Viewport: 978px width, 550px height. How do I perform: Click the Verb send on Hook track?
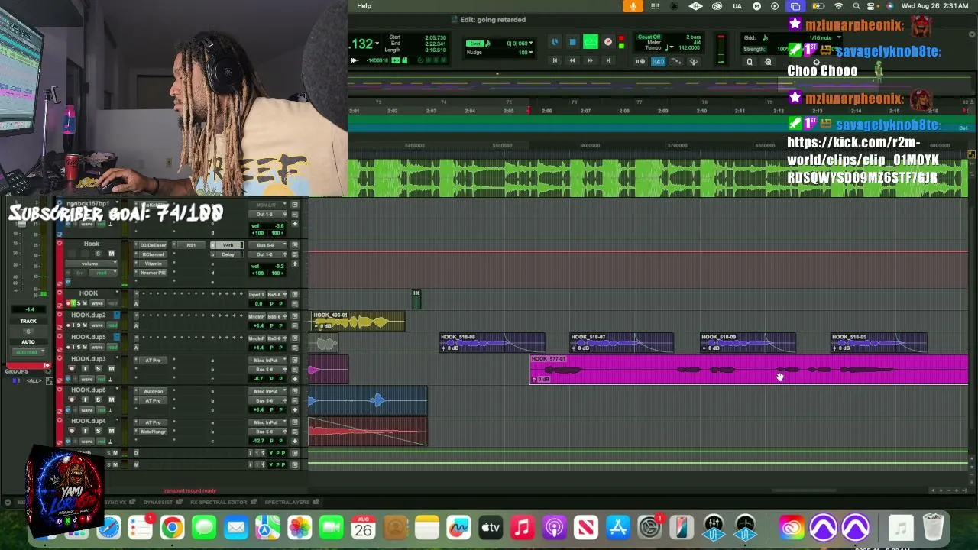click(x=228, y=245)
